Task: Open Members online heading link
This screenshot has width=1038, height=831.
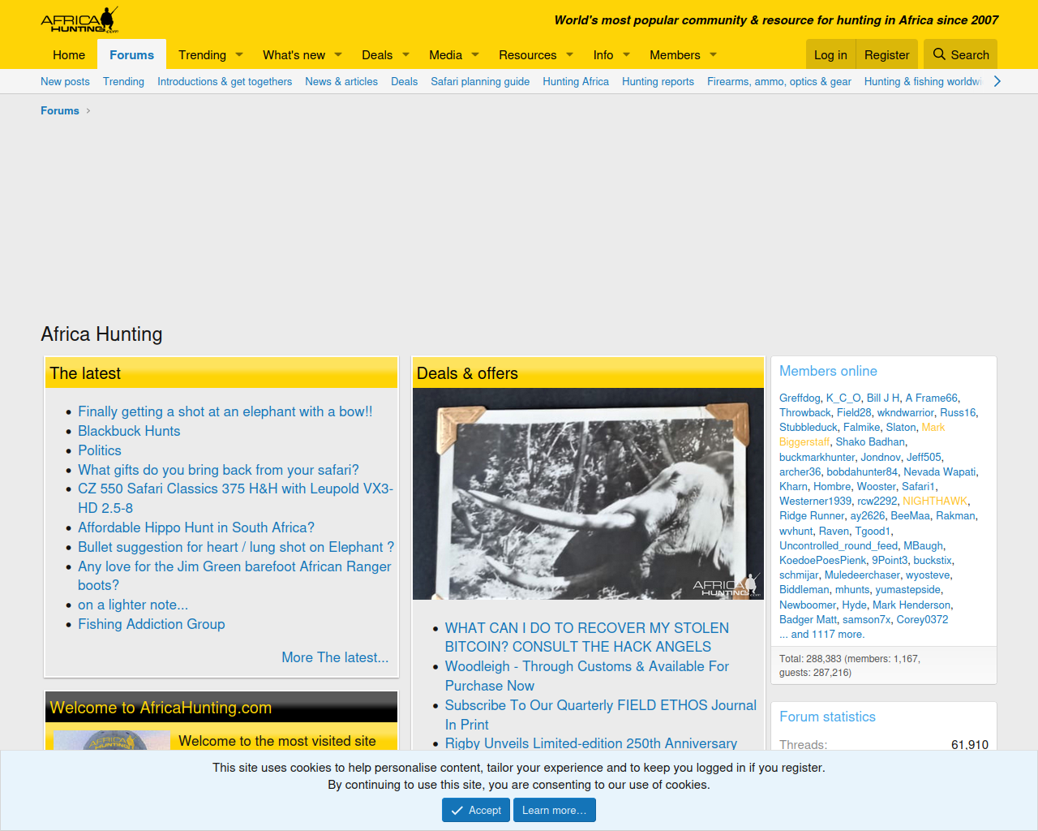Action: [828, 371]
